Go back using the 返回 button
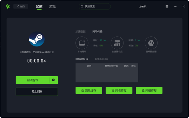Image resolution: width=189 pixels, height=118 pixels. click(21, 6)
